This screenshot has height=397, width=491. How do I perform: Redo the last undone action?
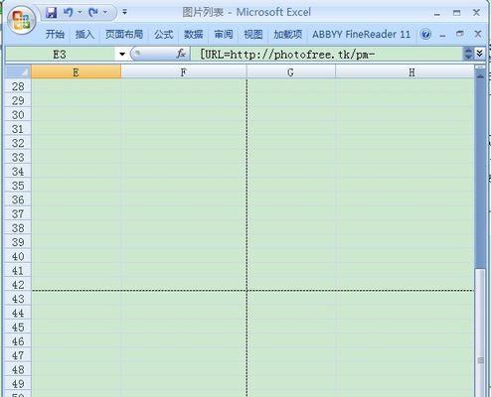(93, 13)
